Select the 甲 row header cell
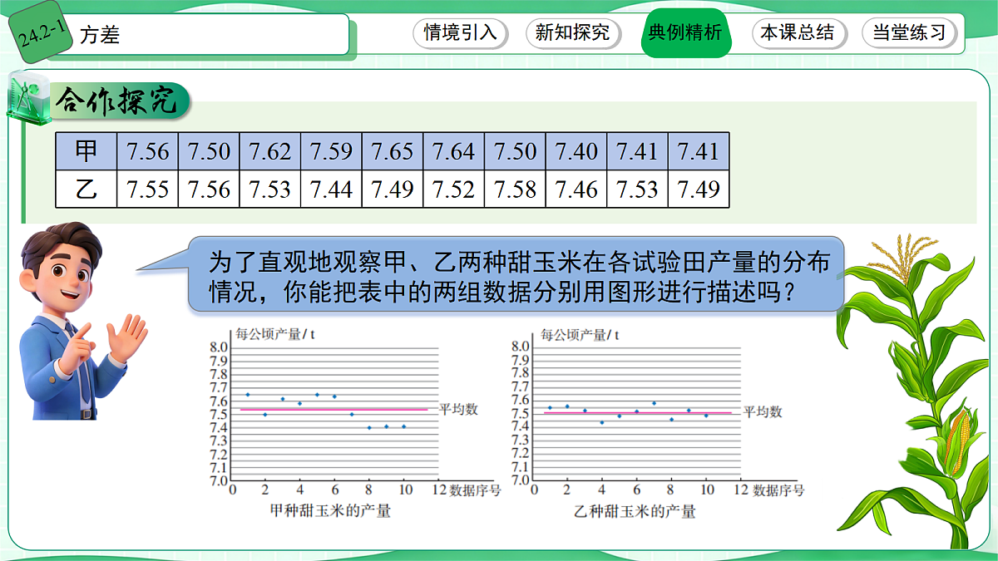The image size is (998, 561). point(86,151)
